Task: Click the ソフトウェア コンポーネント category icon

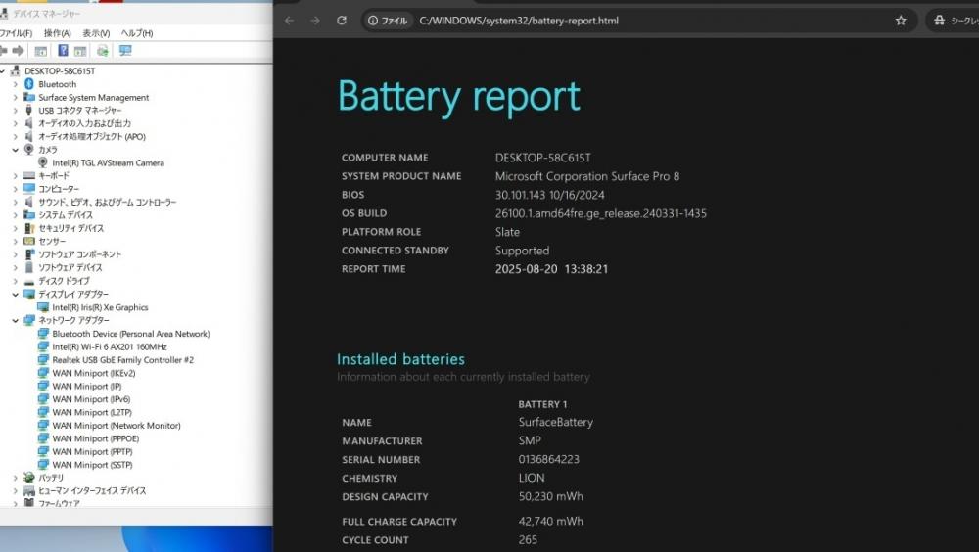Action: (x=28, y=254)
